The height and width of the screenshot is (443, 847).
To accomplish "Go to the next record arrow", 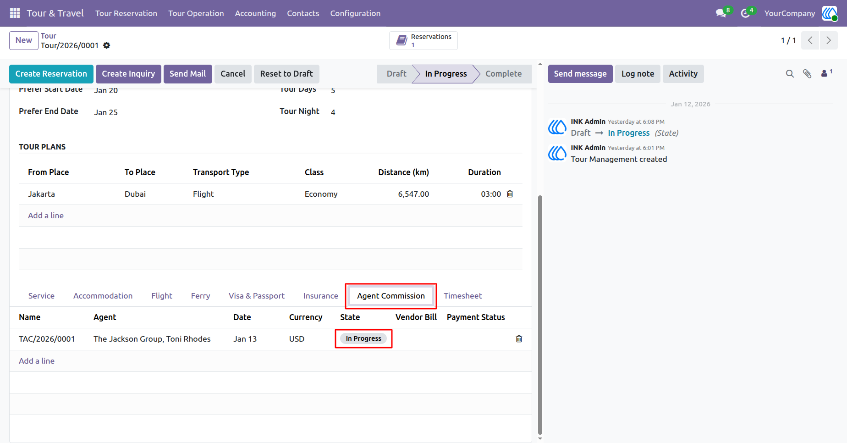I will click(829, 40).
